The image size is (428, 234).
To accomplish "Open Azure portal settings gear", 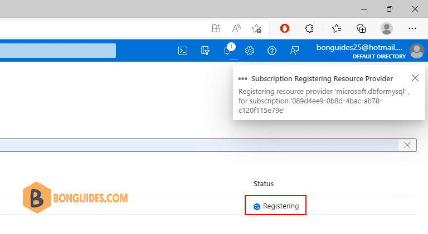I will coord(250,51).
